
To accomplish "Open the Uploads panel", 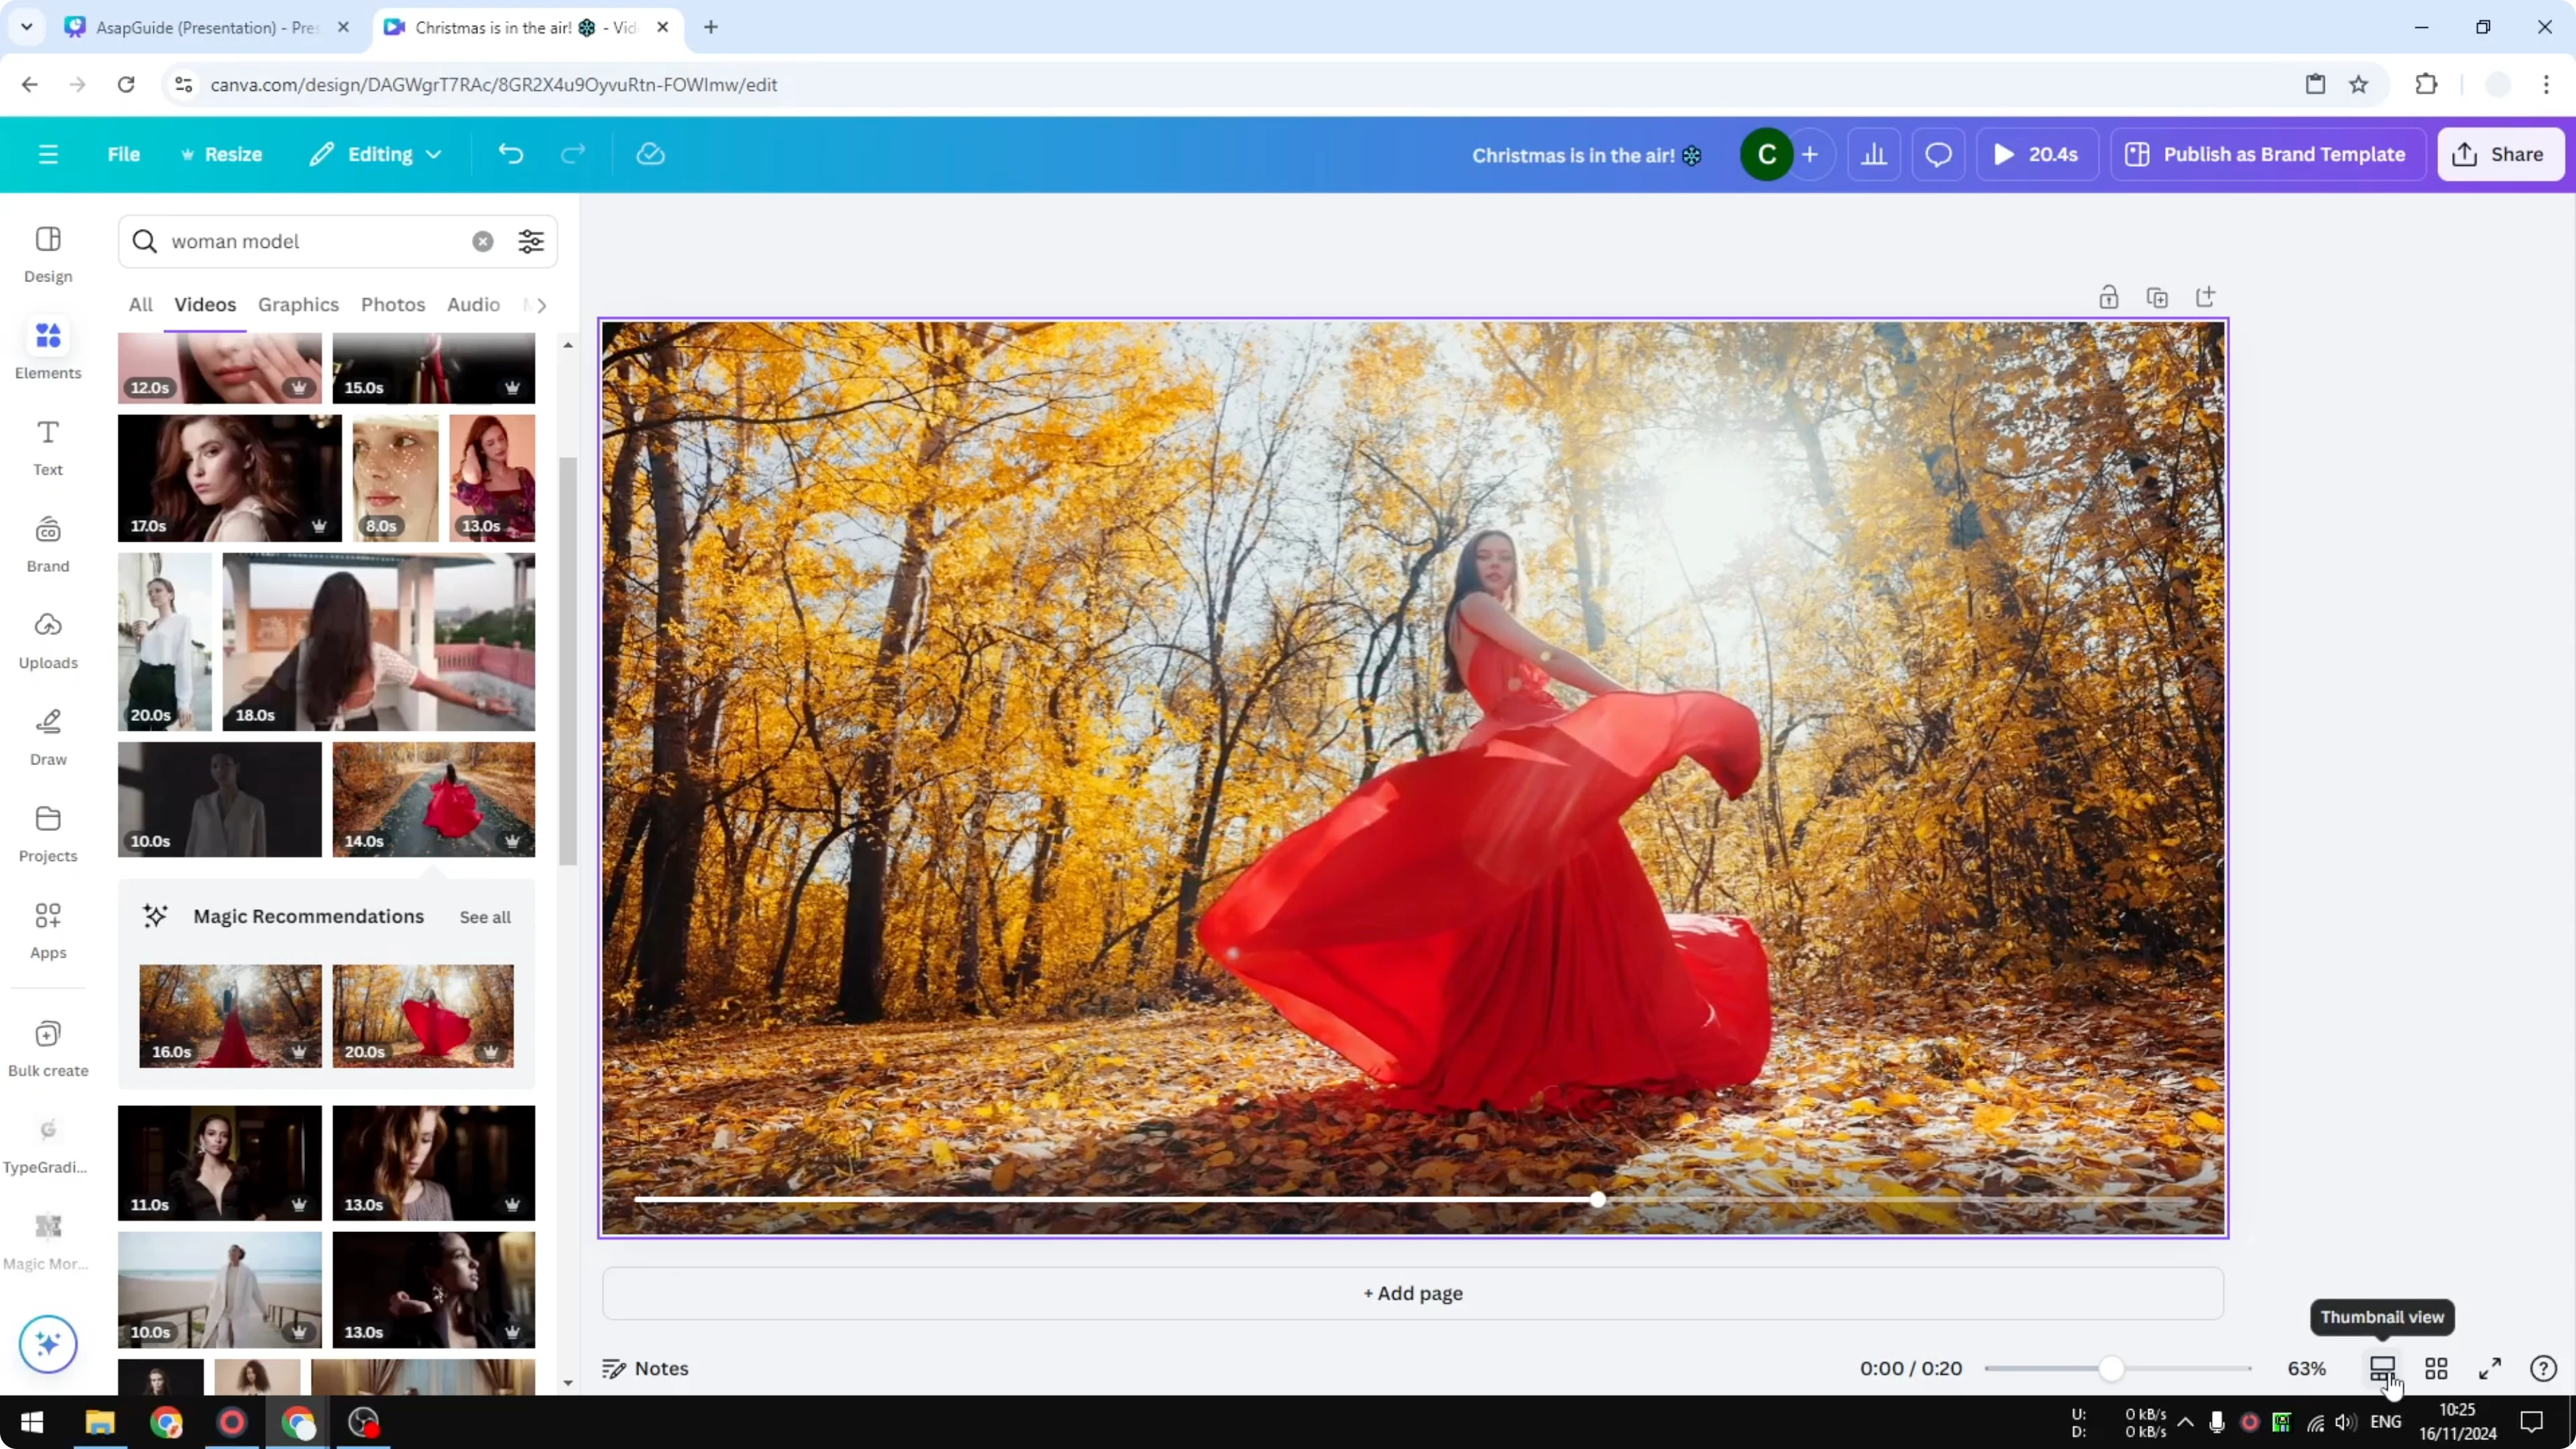I will coord(47,638).
